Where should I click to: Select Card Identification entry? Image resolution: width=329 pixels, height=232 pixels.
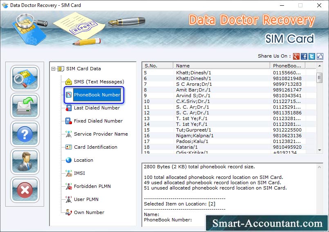point(96,147)
